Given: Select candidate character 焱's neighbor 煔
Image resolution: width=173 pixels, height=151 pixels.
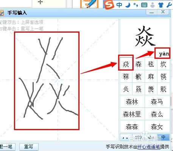Looking at the screenshot, I should tap(138, 89).
